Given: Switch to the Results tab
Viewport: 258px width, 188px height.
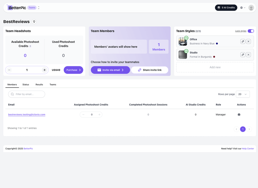Looking at the screenshot, I should pos(39,84).
